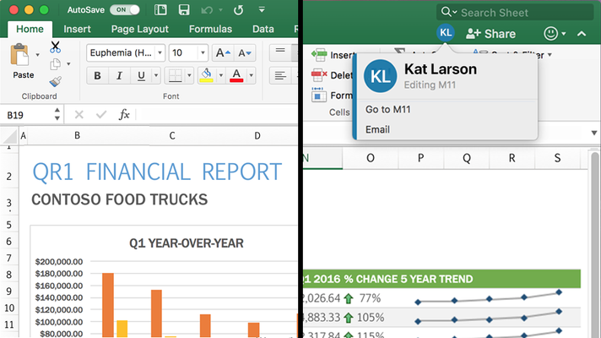Select column D header
Image resolution: width=601 pixels, height=338 pixels.
coord(257,136)
